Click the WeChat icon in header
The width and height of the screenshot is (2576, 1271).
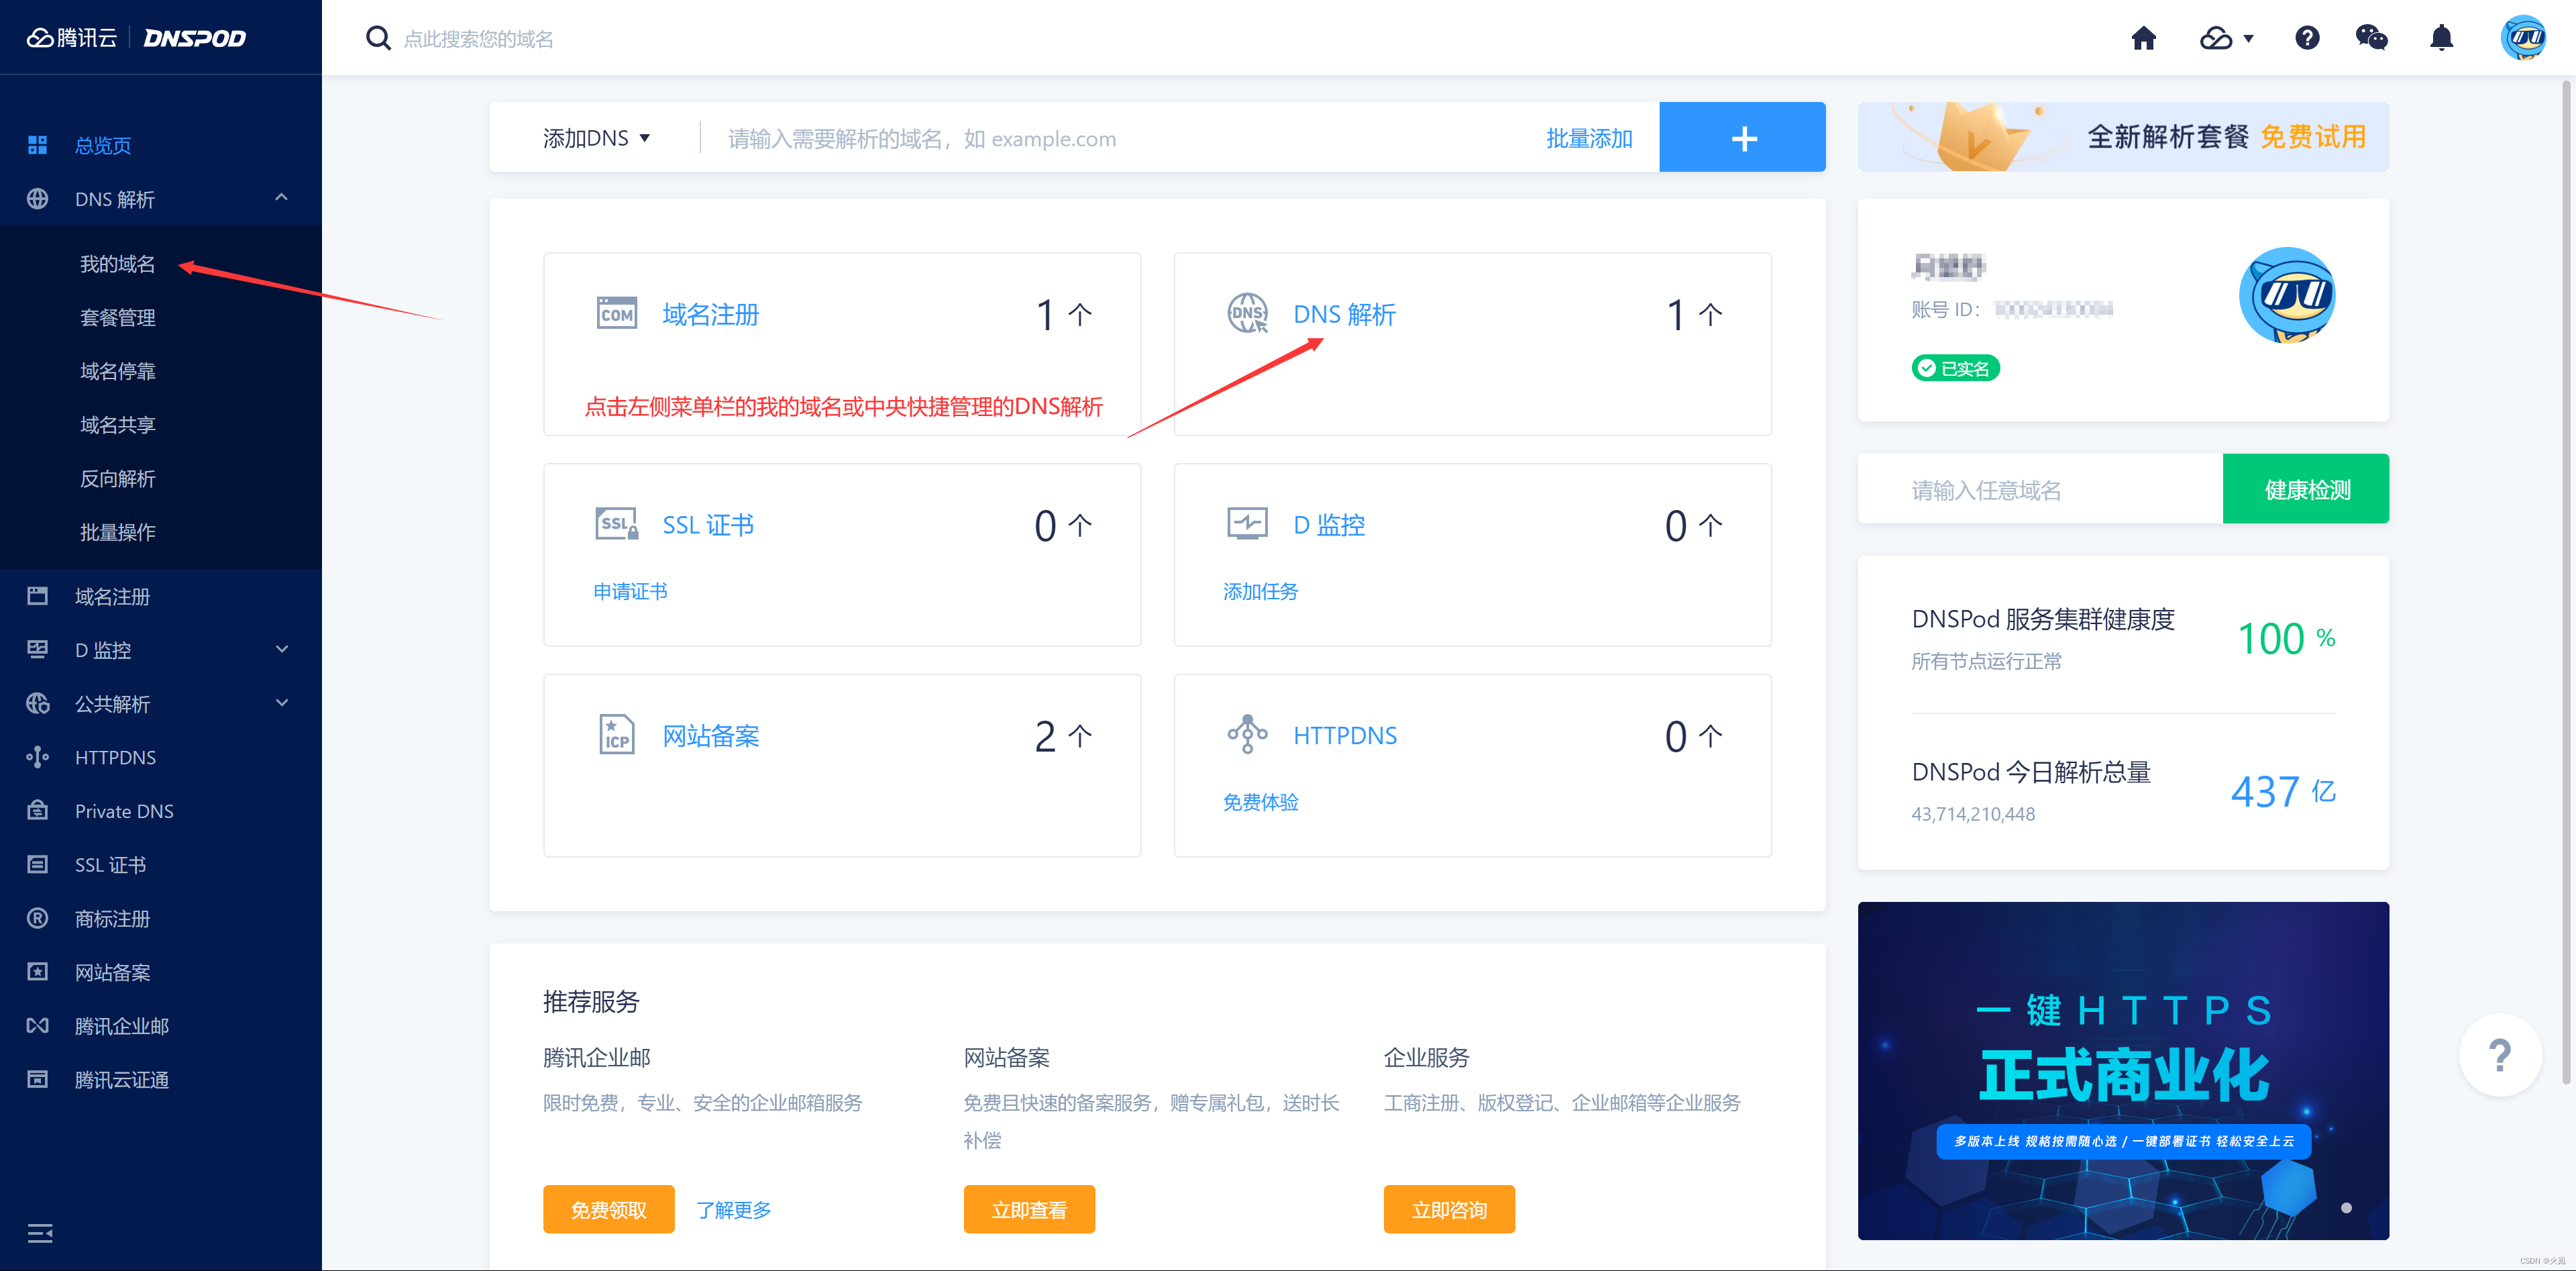click(x=2371, y=38)
